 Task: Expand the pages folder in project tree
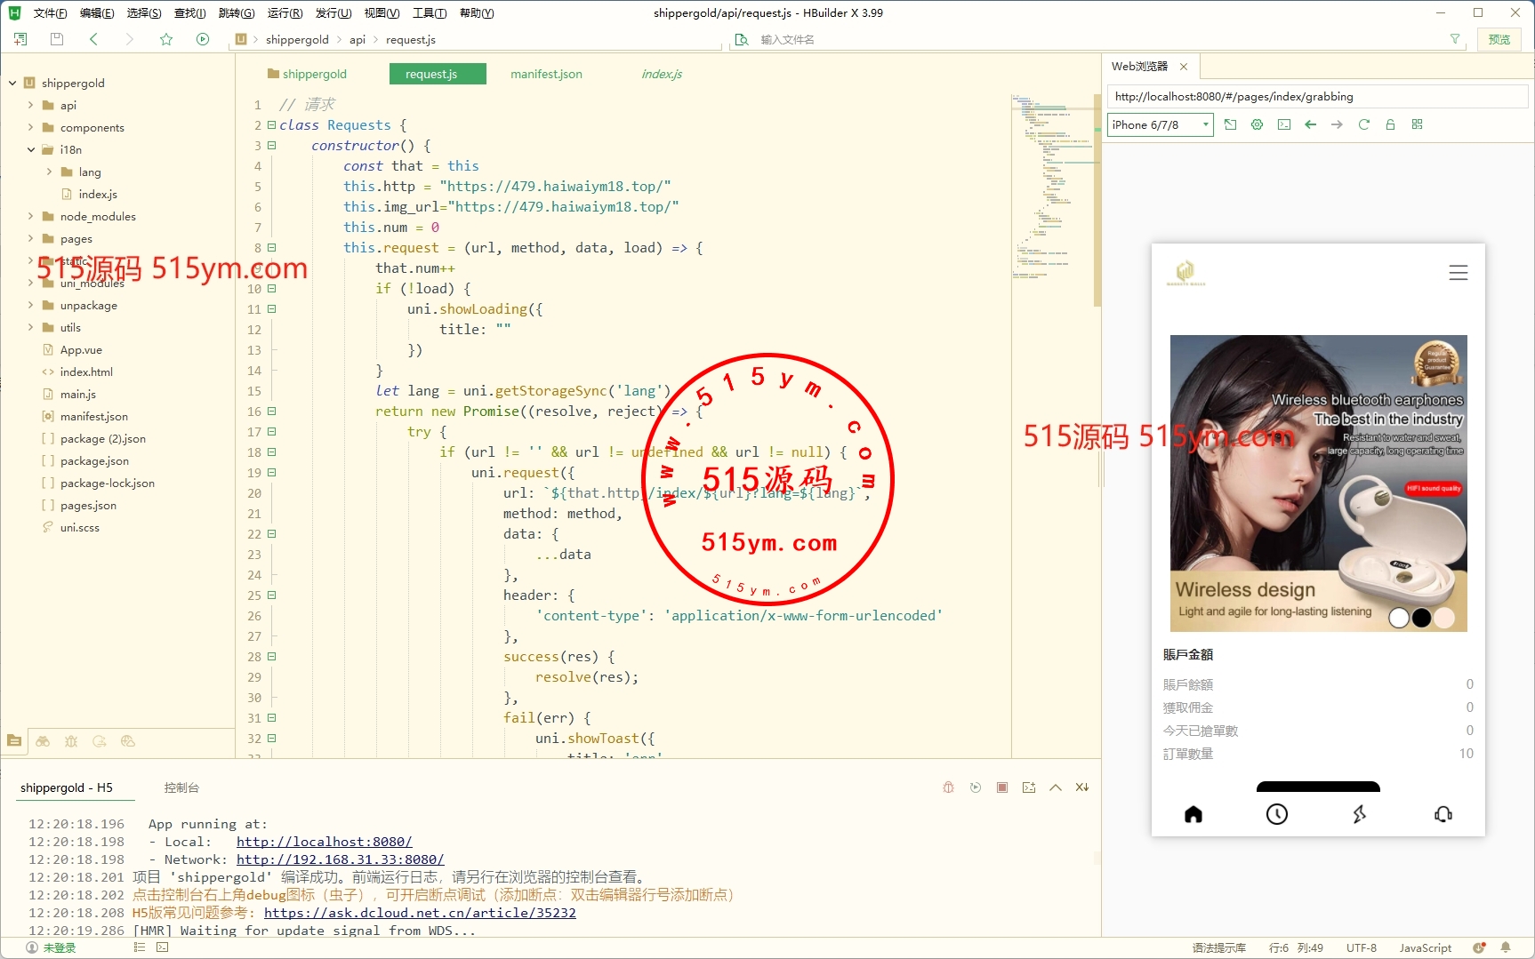tap(31, 238)
